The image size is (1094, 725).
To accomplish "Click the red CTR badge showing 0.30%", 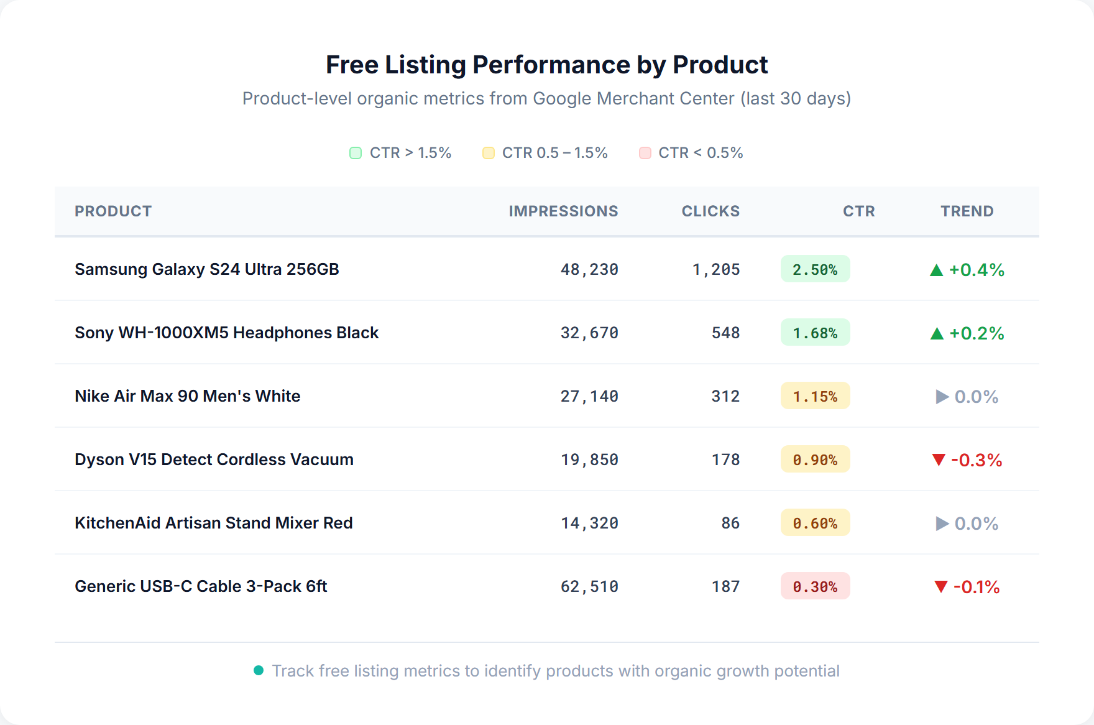I will pos(815,586).
